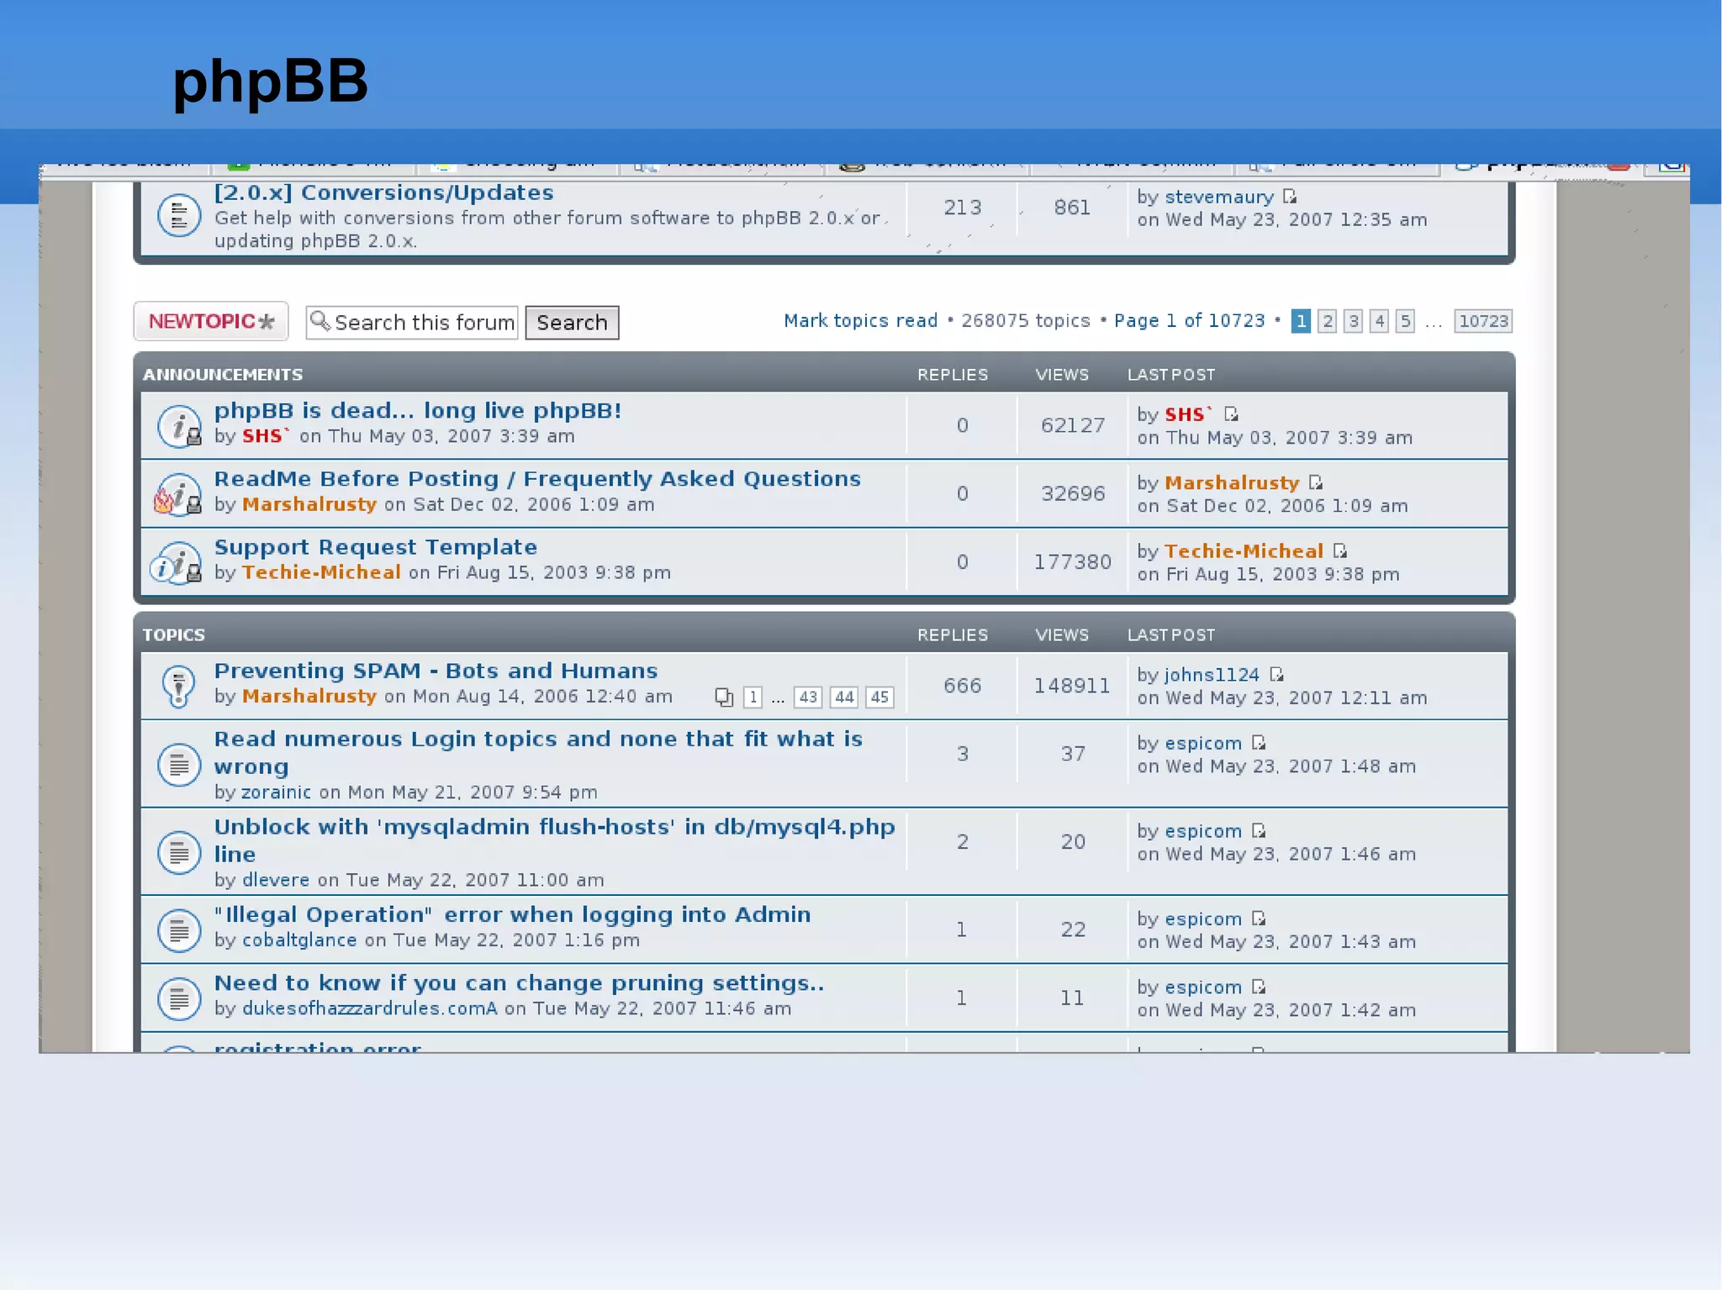The width and height of the screenshot is (1722, 1290).
Task: Click the magnifier icon in the search field
Action: [320, 321]
